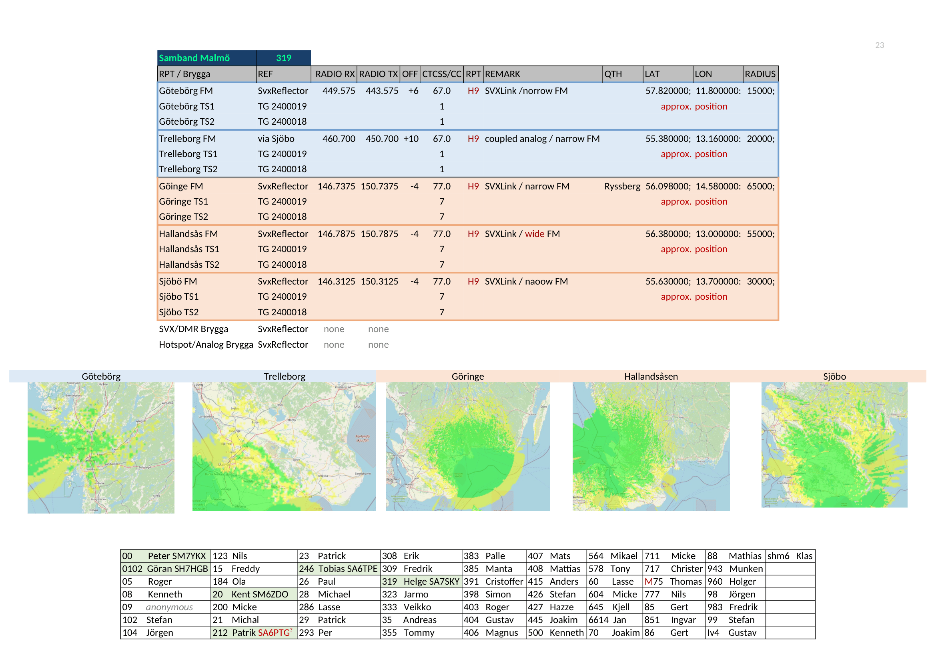Select the Samband Malmö title cell
The image size is (936, 661).
pyautogui.click(x=206, y=58)
